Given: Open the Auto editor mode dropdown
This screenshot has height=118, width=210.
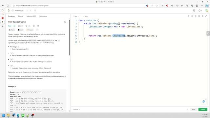Looking at the screenshot, I should pyautogui.click(x=85, y=16).
